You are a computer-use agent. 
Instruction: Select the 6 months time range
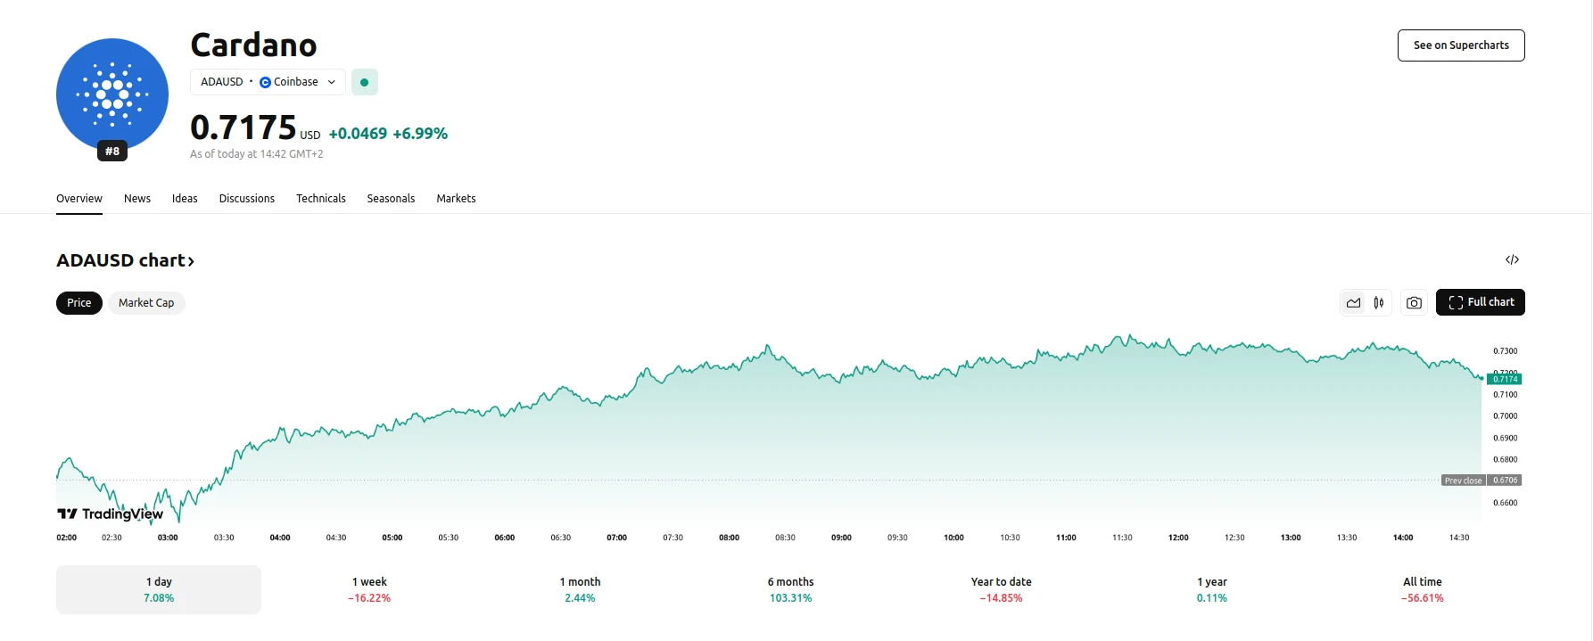point(790,589)
